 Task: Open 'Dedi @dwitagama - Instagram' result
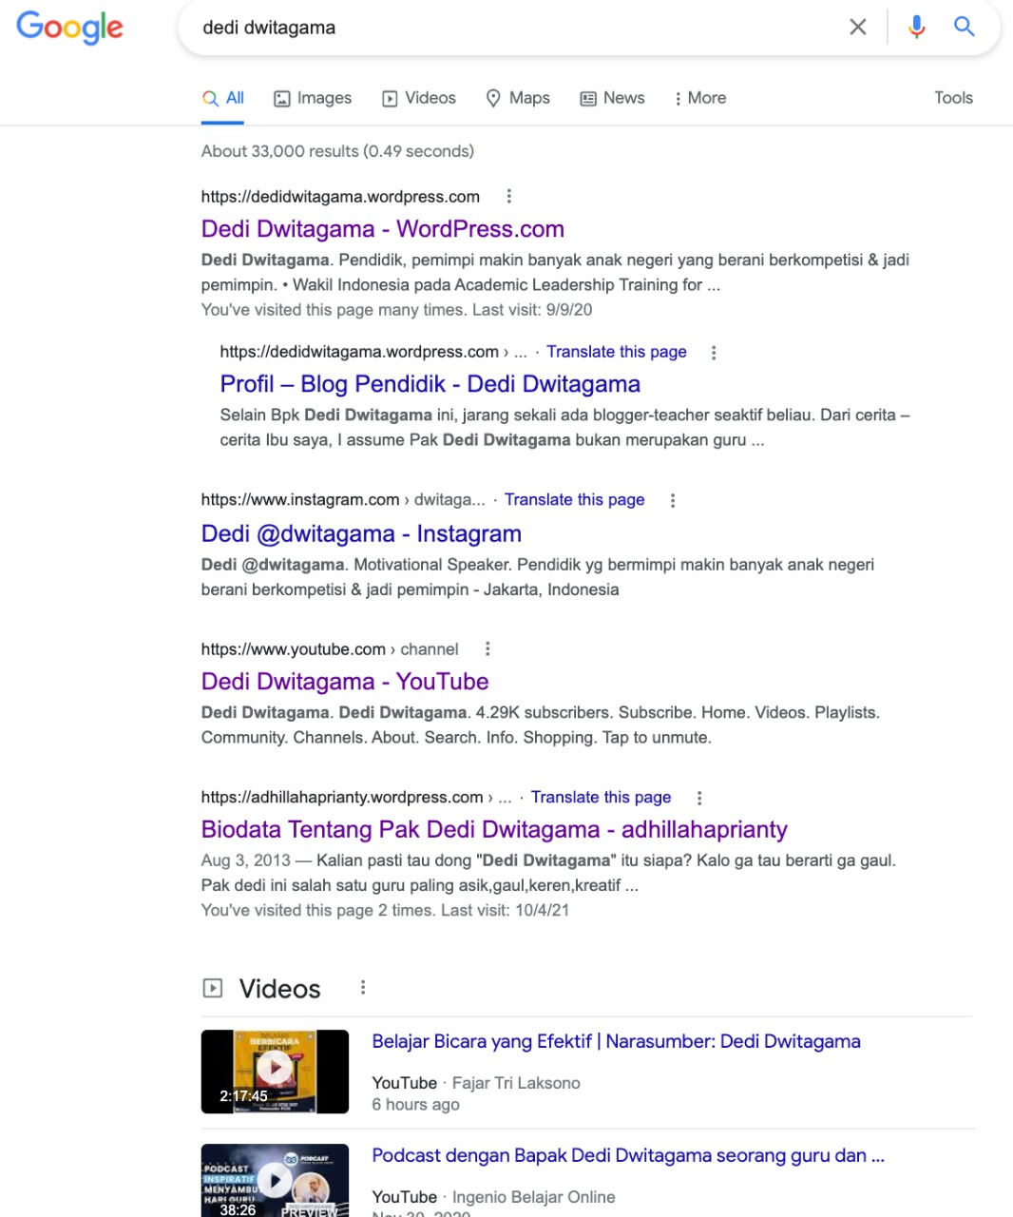pos(361,533)
